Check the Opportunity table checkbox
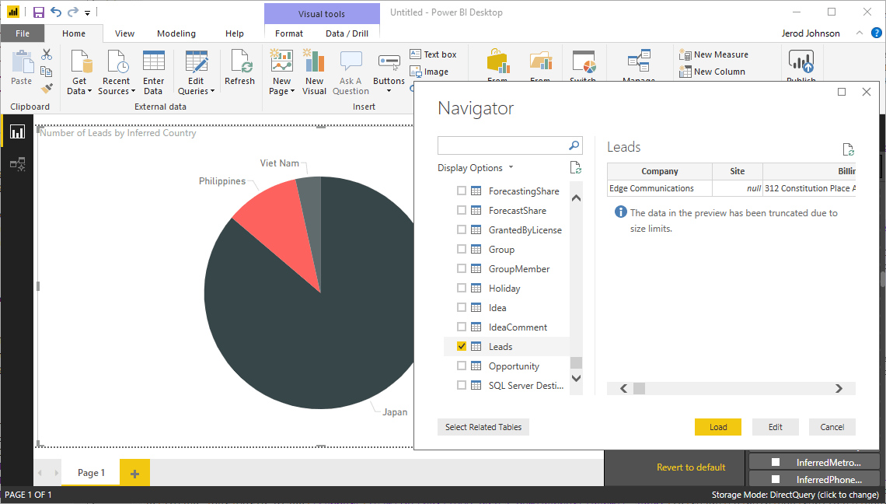The width and height of the screenshot is (886, 504). point(462,366)
